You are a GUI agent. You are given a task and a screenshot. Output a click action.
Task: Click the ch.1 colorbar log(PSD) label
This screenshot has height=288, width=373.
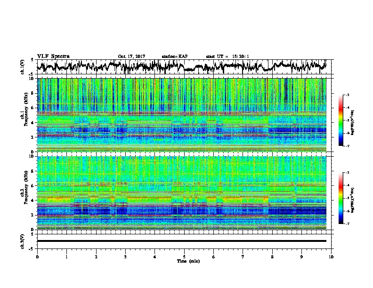click(x=353, y=123)
